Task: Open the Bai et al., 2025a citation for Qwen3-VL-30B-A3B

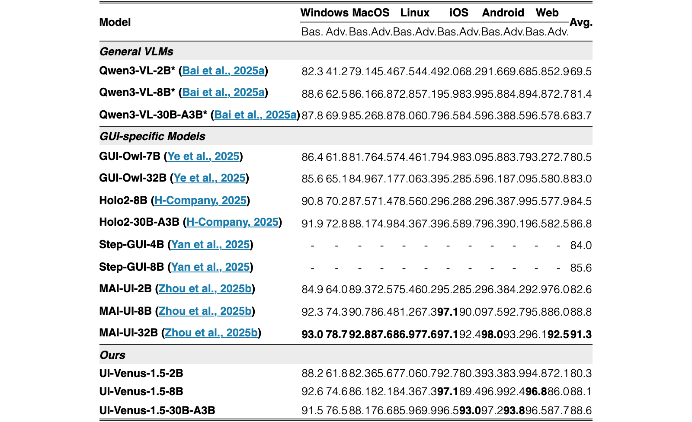Action: click(x=256, y=115)
